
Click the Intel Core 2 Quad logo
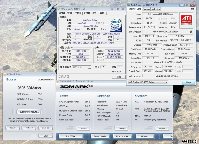(116, 25)
